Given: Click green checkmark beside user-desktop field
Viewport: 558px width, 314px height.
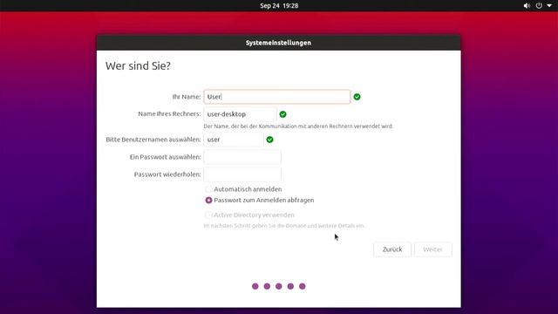Looking at the screenshot, I should click(282, 114).
